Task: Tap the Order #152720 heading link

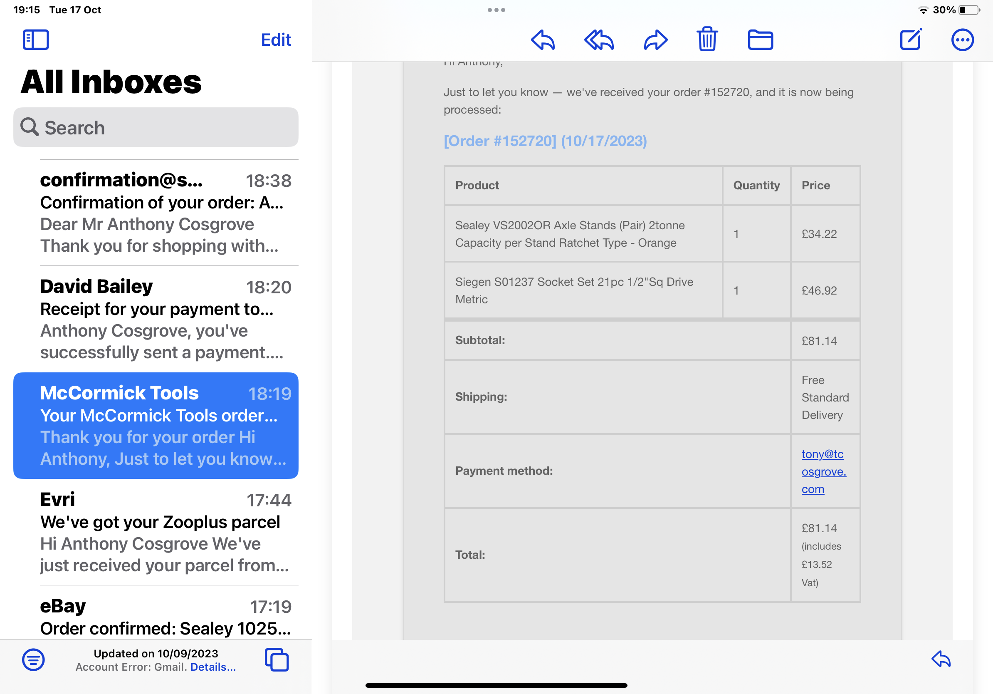Action: coord(545,141)
